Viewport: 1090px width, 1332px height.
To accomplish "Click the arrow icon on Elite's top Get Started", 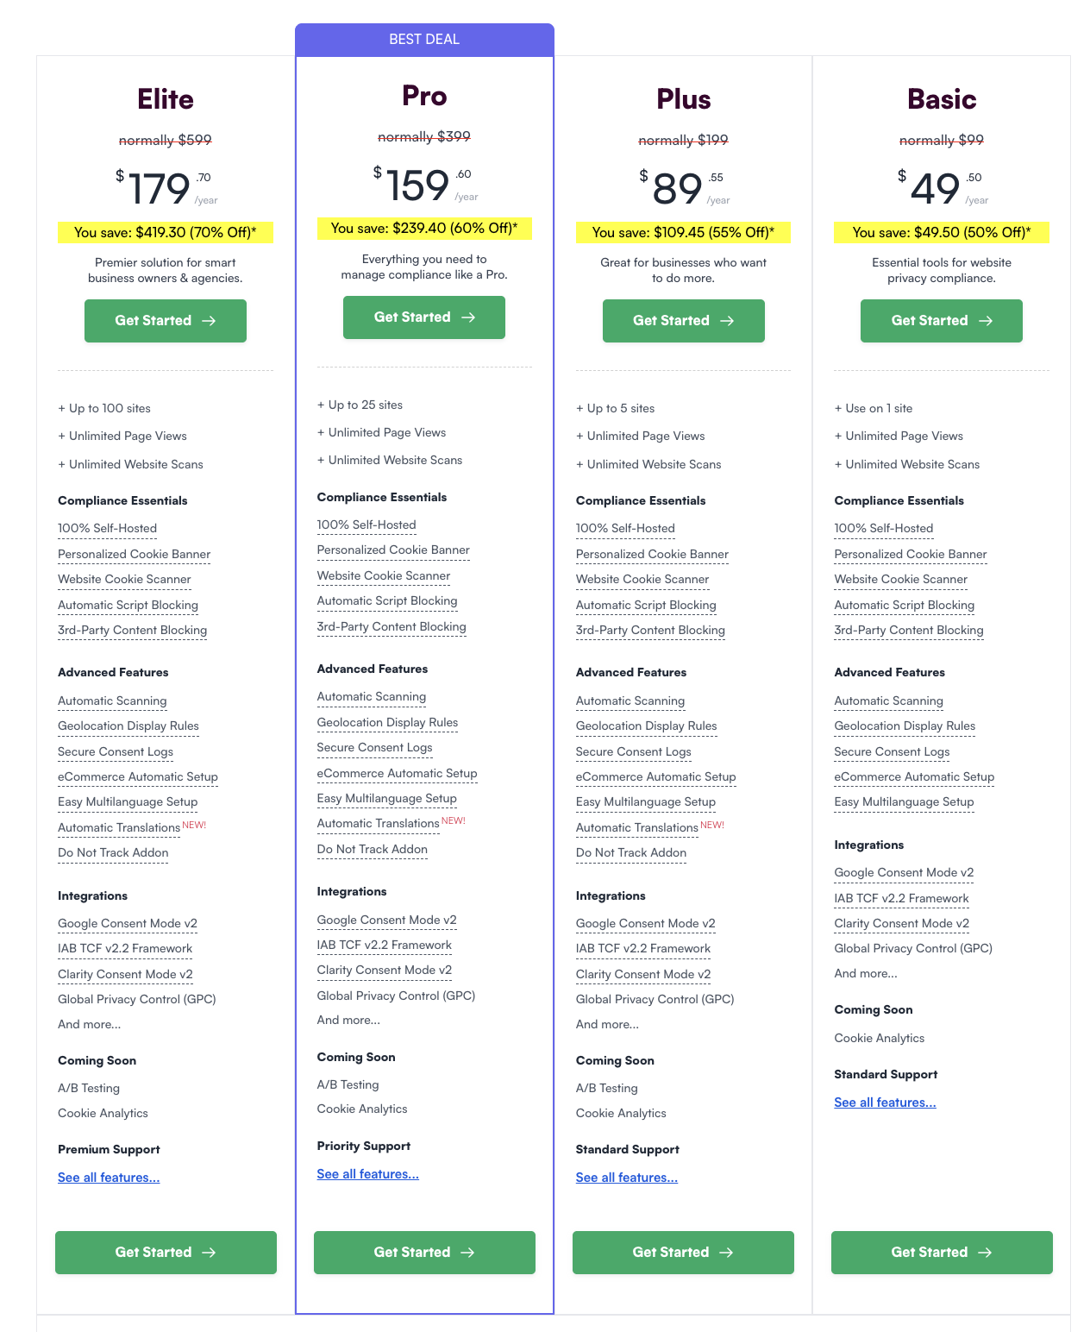I will [209, 321].
